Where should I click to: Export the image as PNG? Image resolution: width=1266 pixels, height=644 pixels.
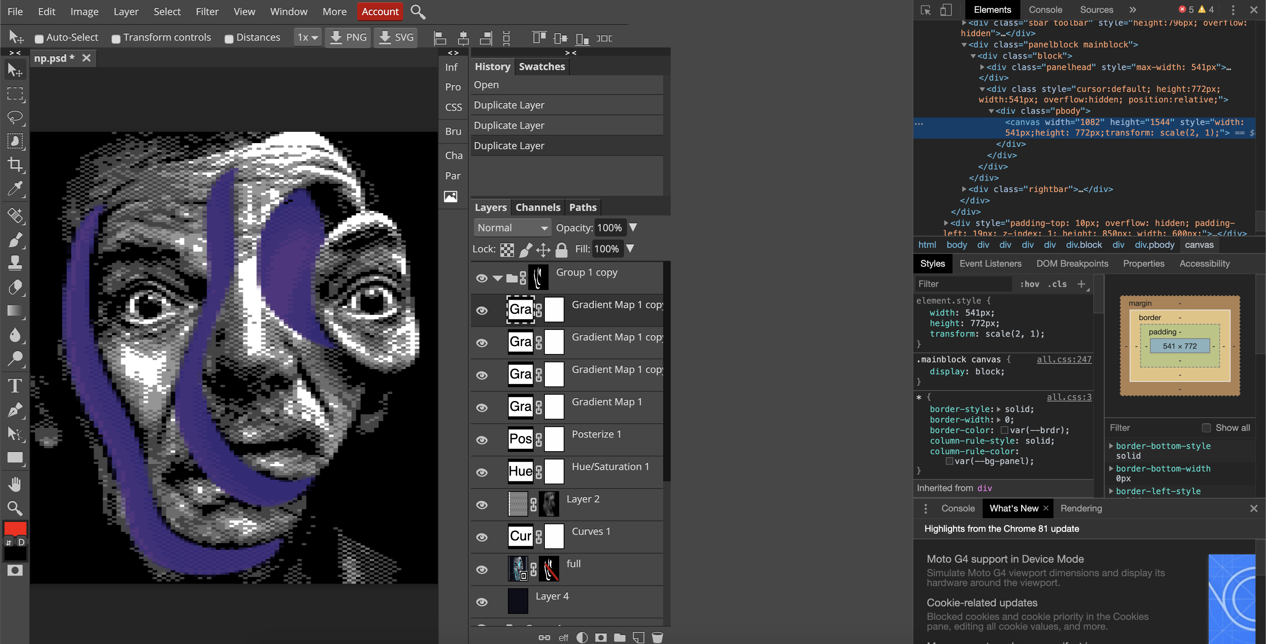[347, 37]
